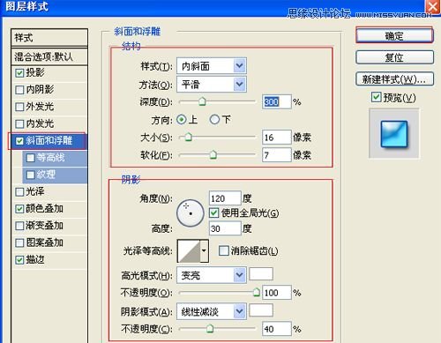Open the 颜色叠加 settings via its label

click(x=45, y=208)
